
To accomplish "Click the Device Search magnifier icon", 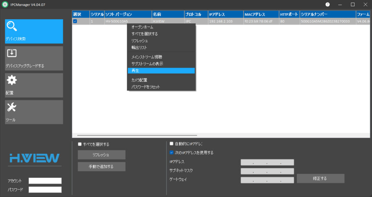I will pyautogui.click(x=12, y=27).
